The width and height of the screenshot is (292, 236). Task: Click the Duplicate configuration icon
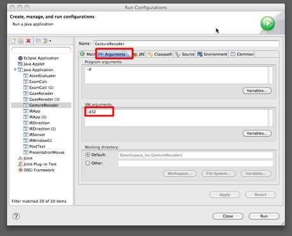(21, 41)
